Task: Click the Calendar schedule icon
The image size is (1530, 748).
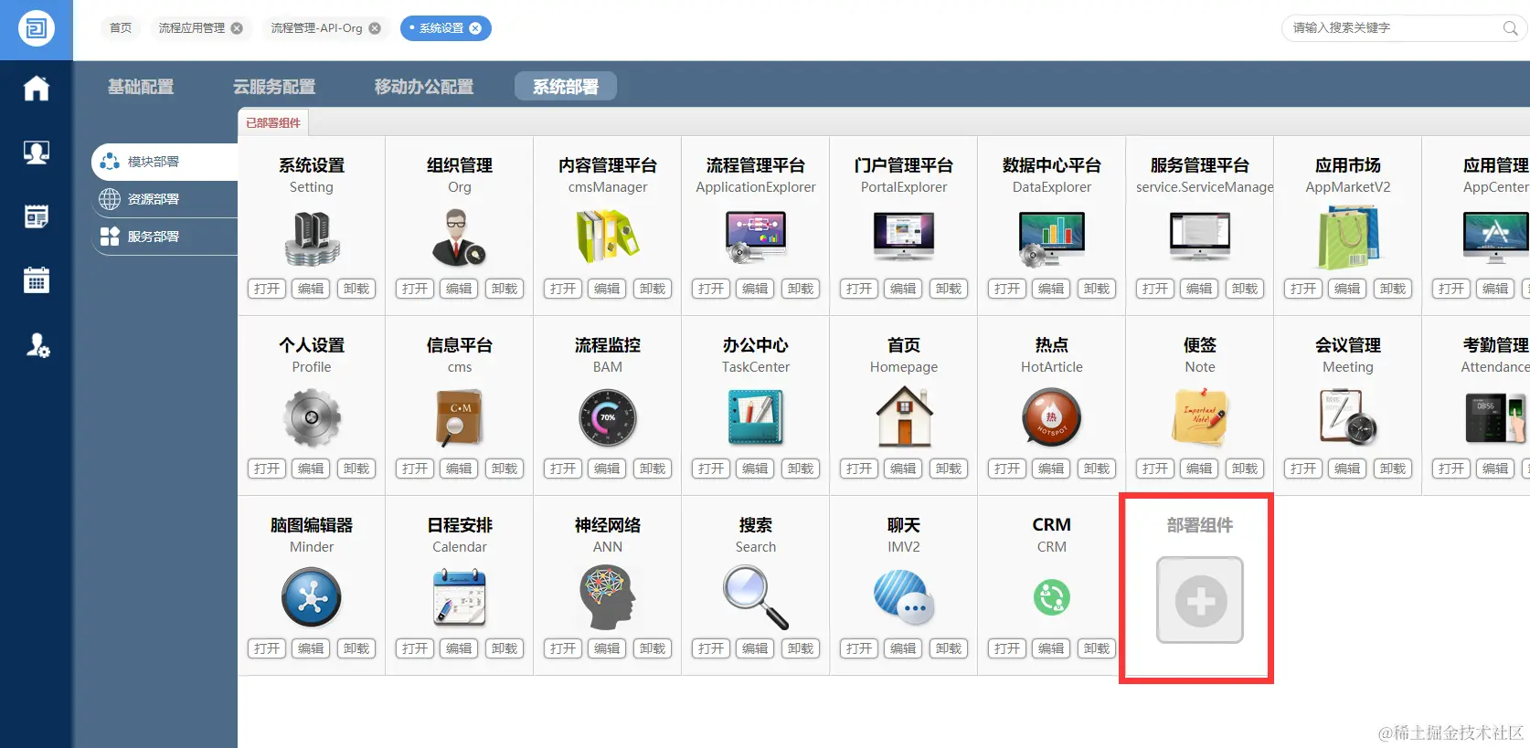Action: click(x=459, y=597)
